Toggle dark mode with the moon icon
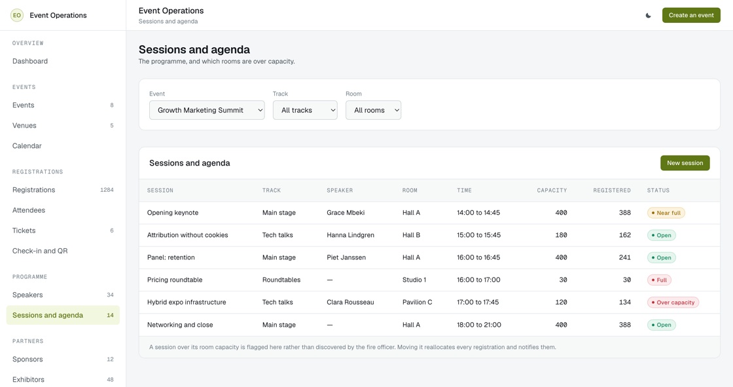The height and width of the screenshot is (387, 733). (x=649, y=16)
